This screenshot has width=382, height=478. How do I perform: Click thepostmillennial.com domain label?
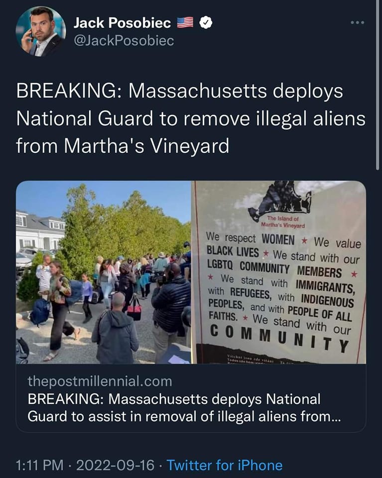pos(100,381)
